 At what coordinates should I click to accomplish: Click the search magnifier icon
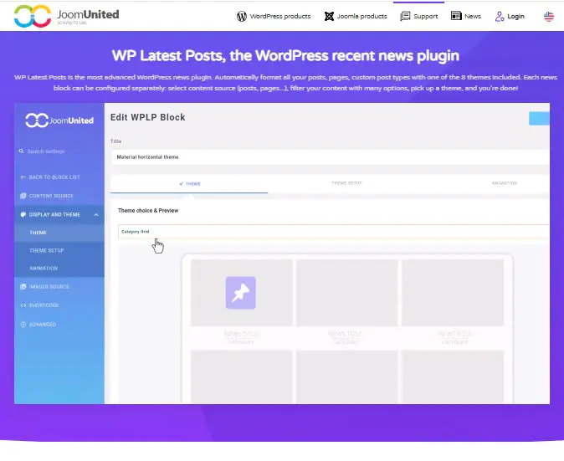click(21, 151)
